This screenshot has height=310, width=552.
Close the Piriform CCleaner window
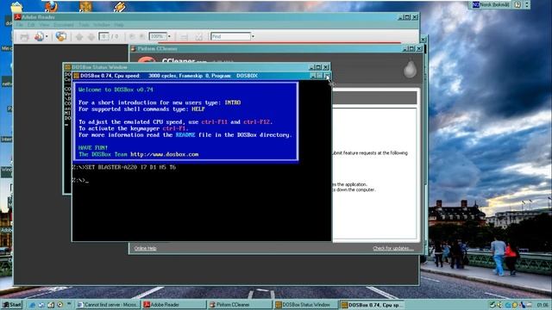point(419,48)
